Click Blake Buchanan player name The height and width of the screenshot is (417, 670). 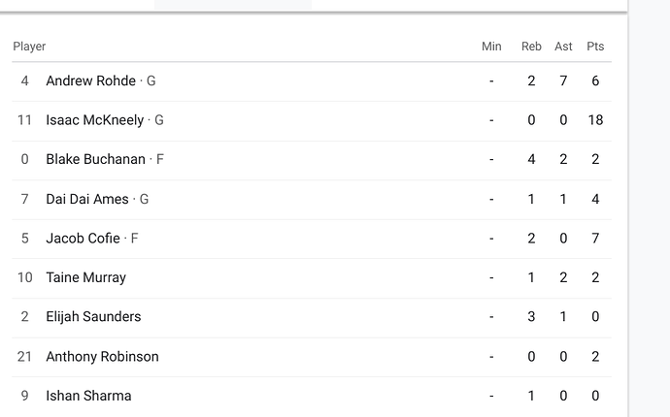pos(95,159)
